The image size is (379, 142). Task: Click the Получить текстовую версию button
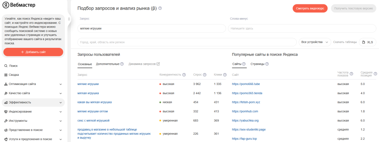[353, 8]
